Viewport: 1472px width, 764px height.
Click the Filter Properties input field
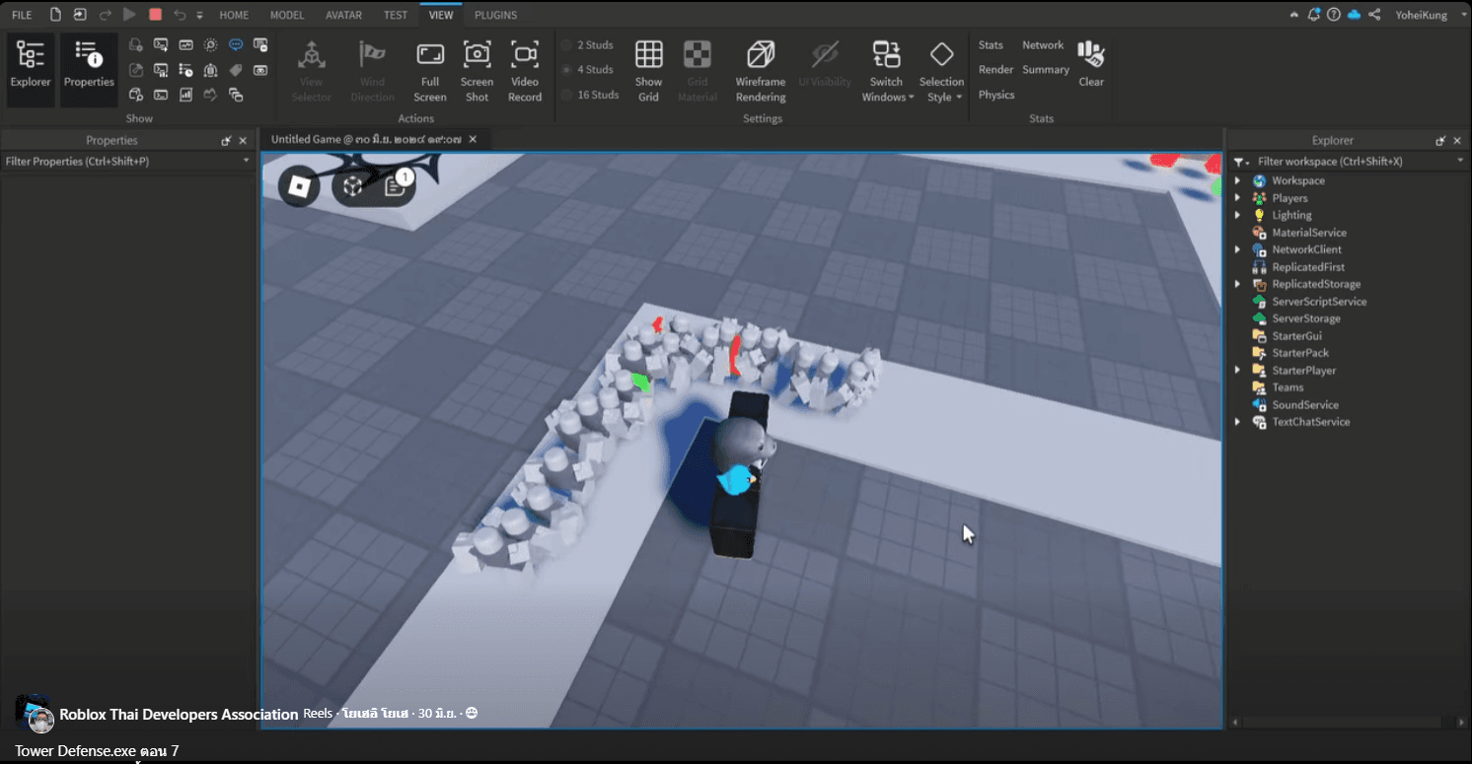click(x=128, y=161)
